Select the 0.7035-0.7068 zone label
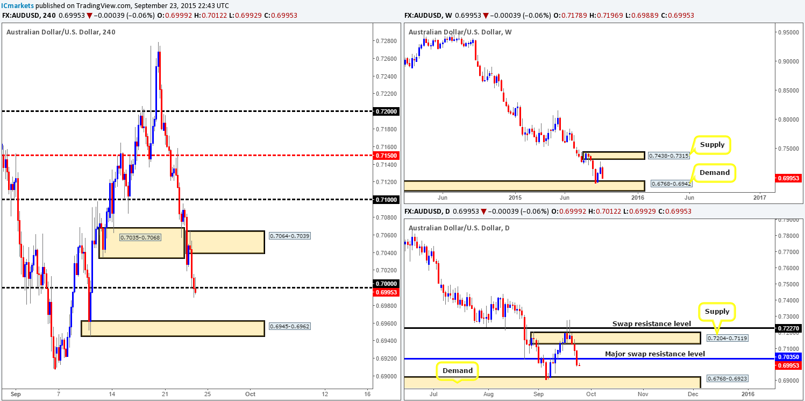Image resolution: width=805 pixels, height=401 pixels. pyautogui.click(x=140, y=237)
